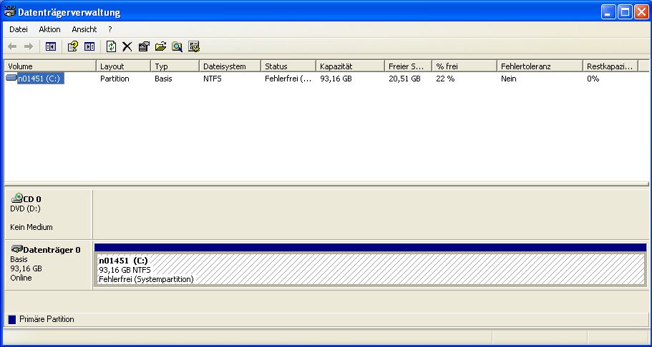Viewport: 652px width, 347px height.
Task: Click the Refresh toolbar icon with green arrows
Action: click(x=111, y=46)
